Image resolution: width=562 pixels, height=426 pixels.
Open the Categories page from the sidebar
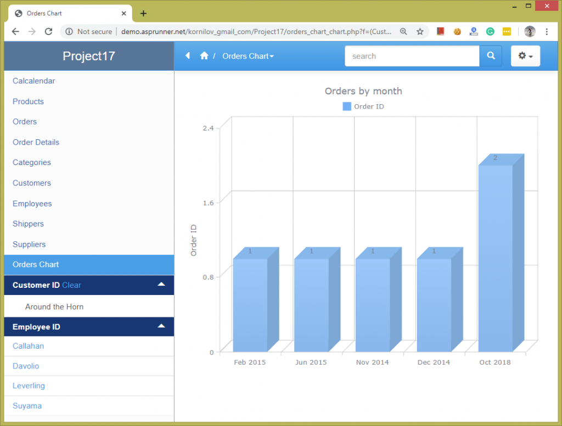click(x=31, y=162)
